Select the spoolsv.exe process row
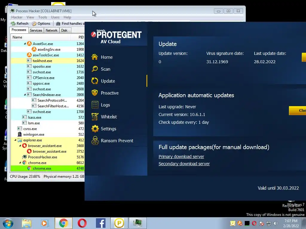Viewport: 306px width, 229px height. tap(48, 66)
